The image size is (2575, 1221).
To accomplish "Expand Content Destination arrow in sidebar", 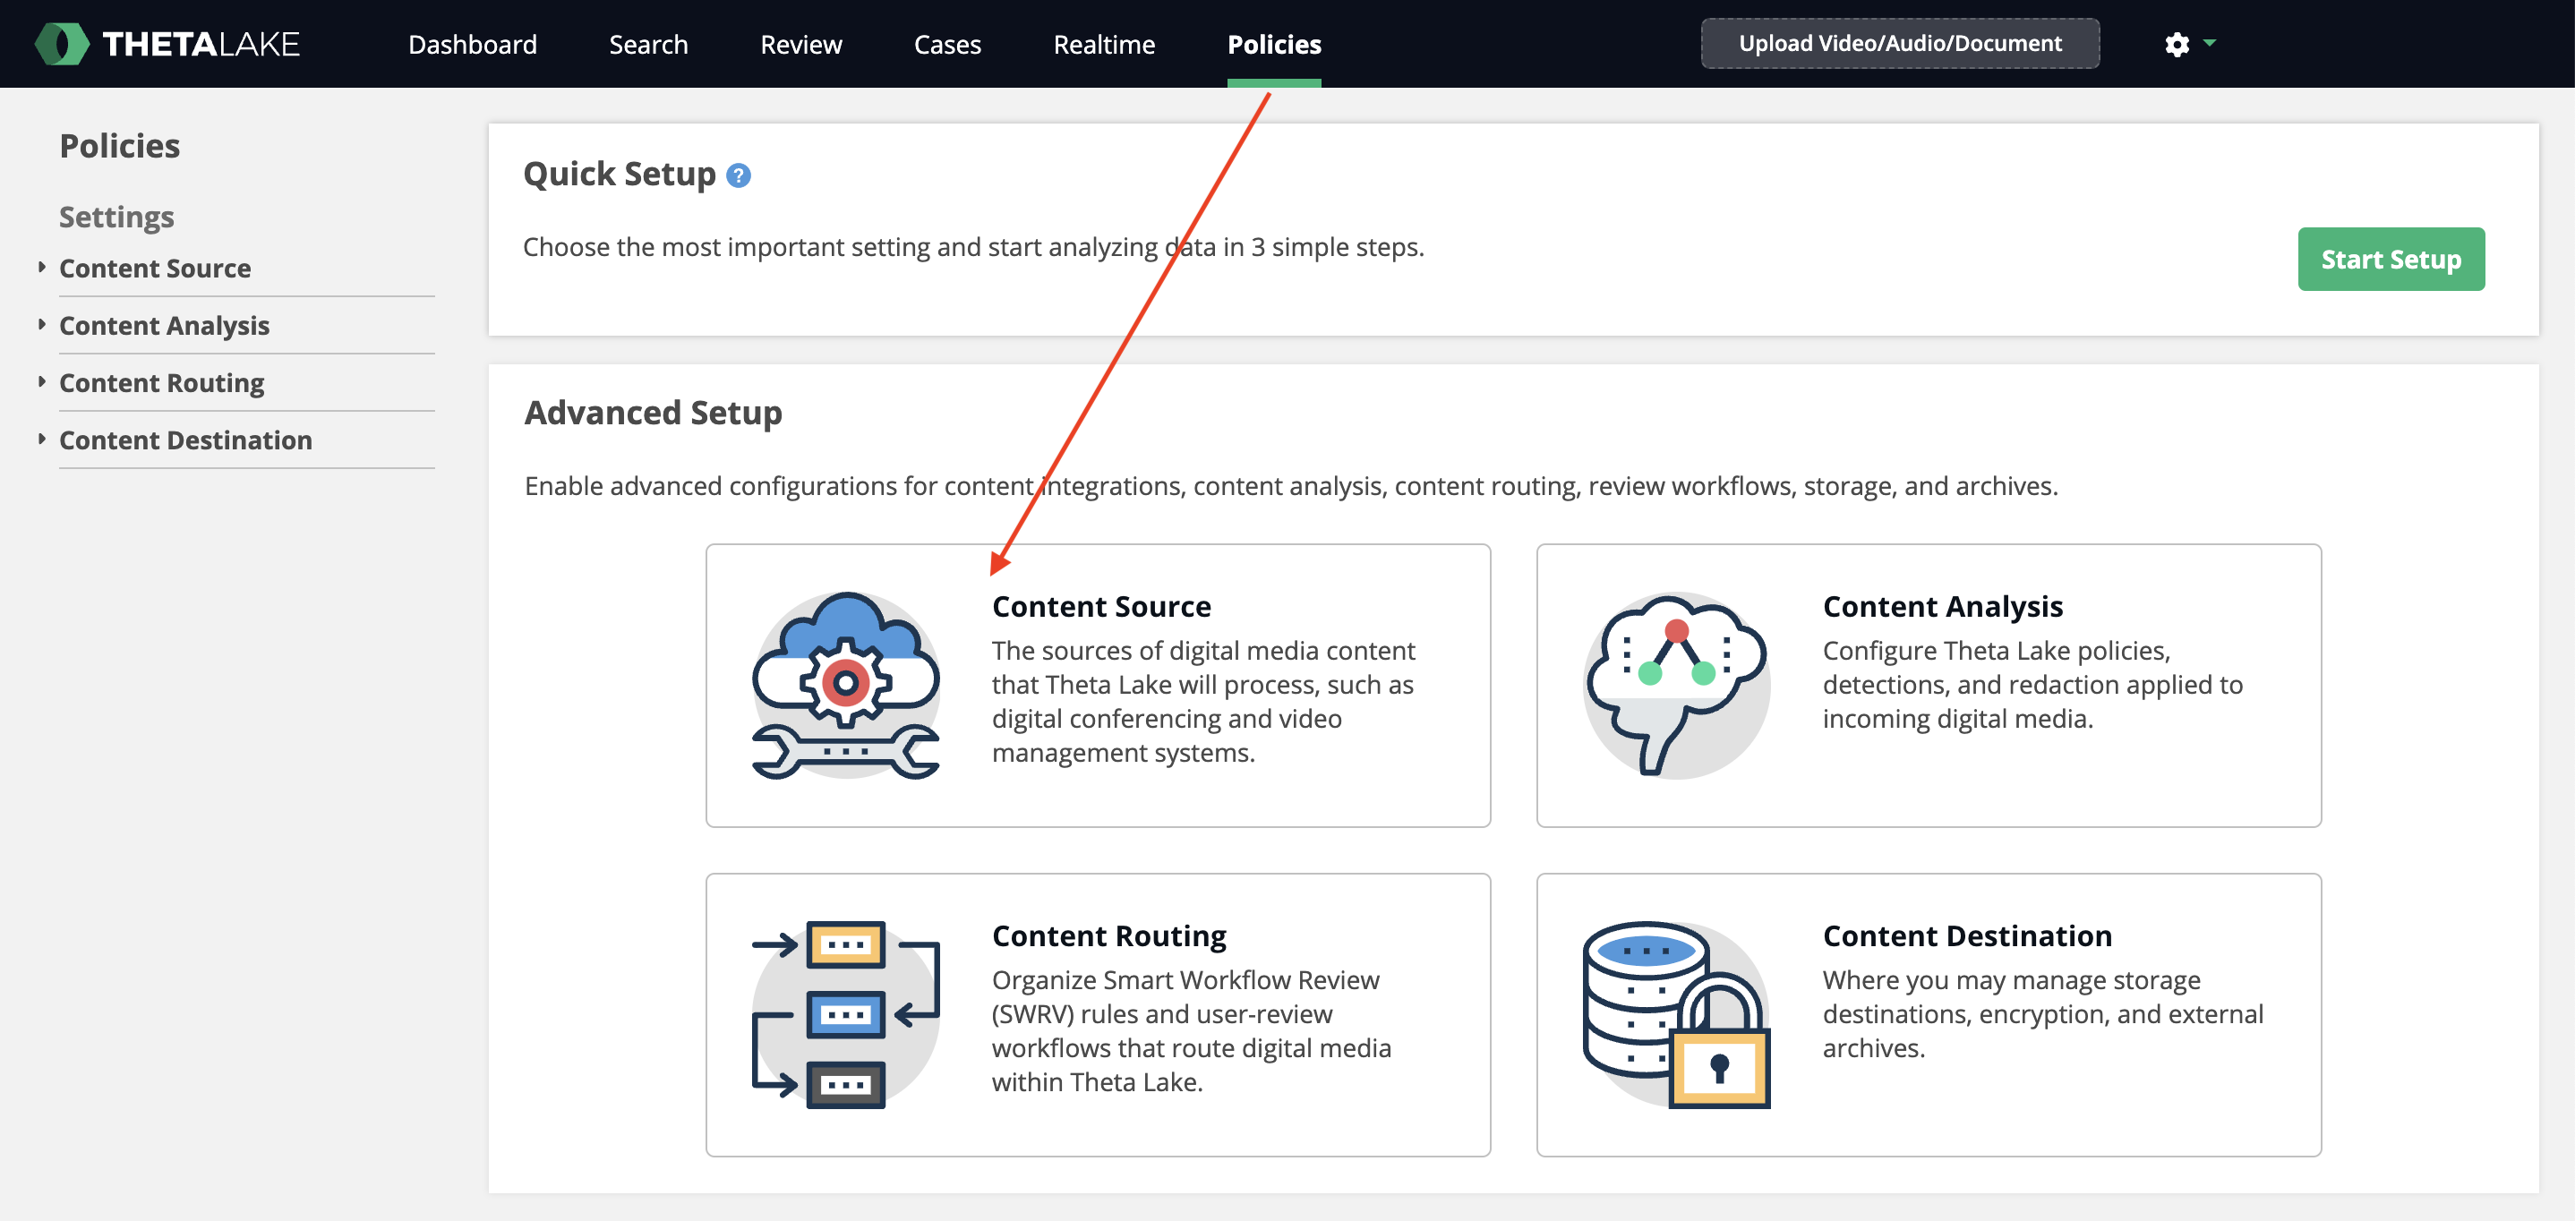I will tap(42, 438).
